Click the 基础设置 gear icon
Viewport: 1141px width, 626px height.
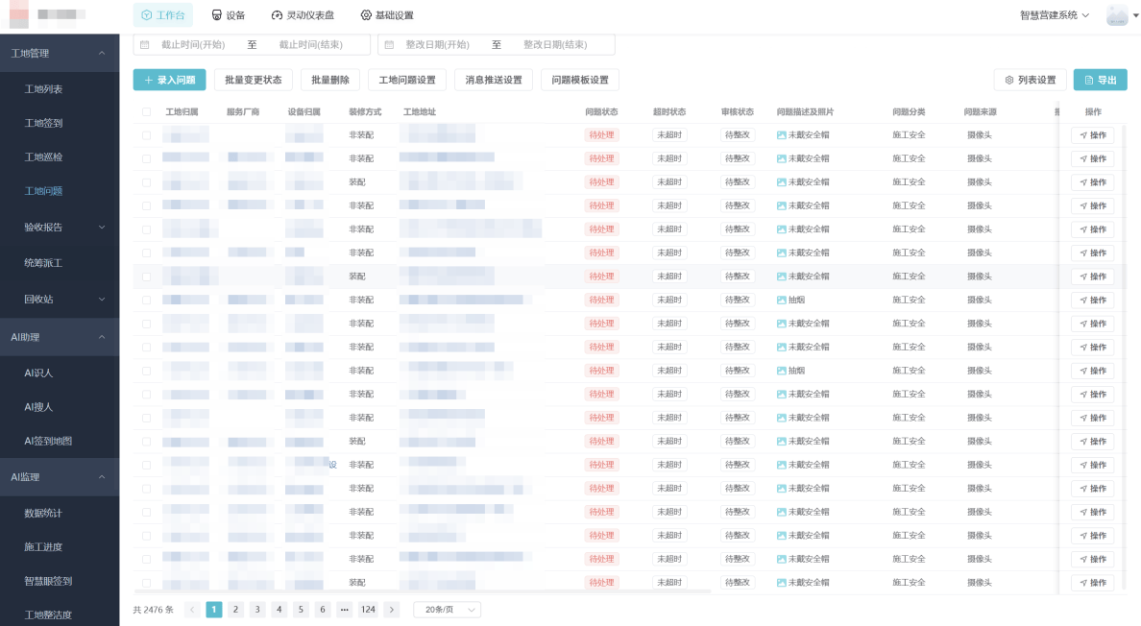(366, 15)
